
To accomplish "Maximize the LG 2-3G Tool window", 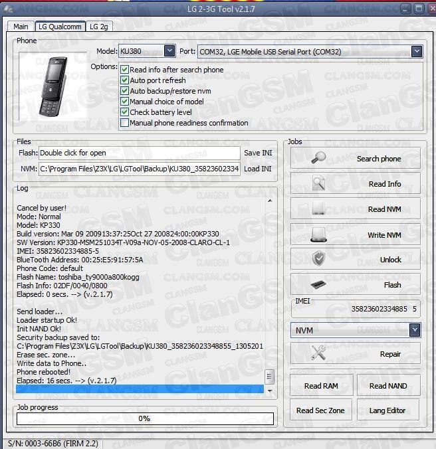I will point(419,9).
